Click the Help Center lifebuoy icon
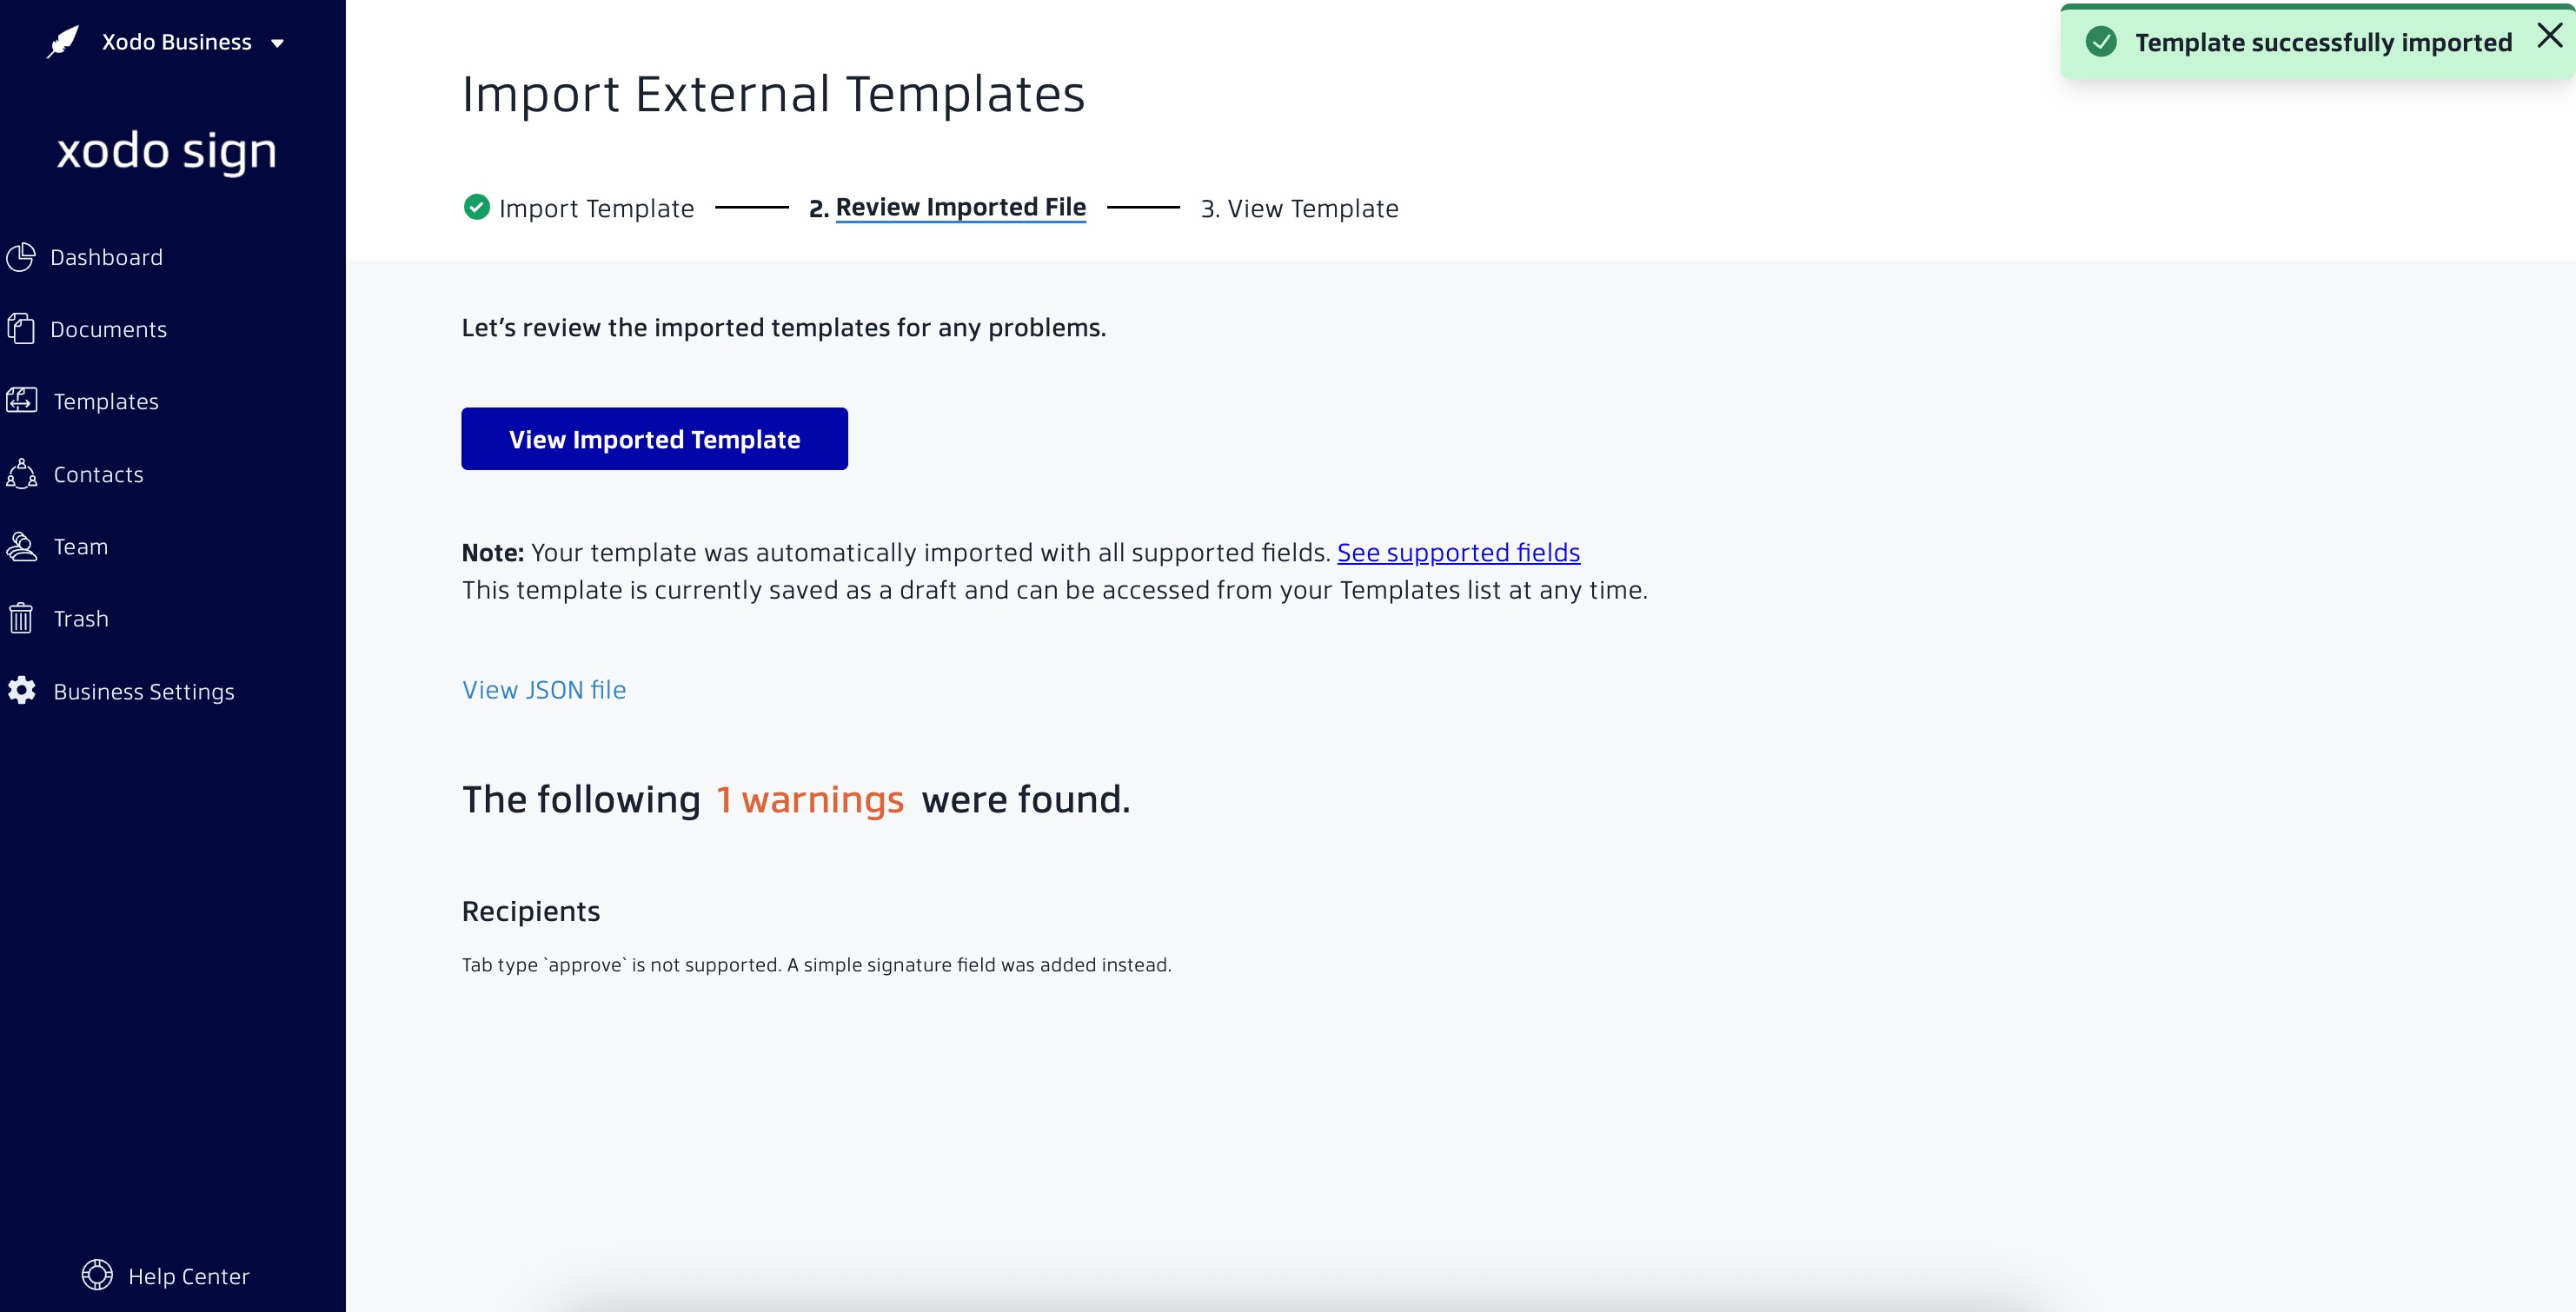 click(97, 1275)
